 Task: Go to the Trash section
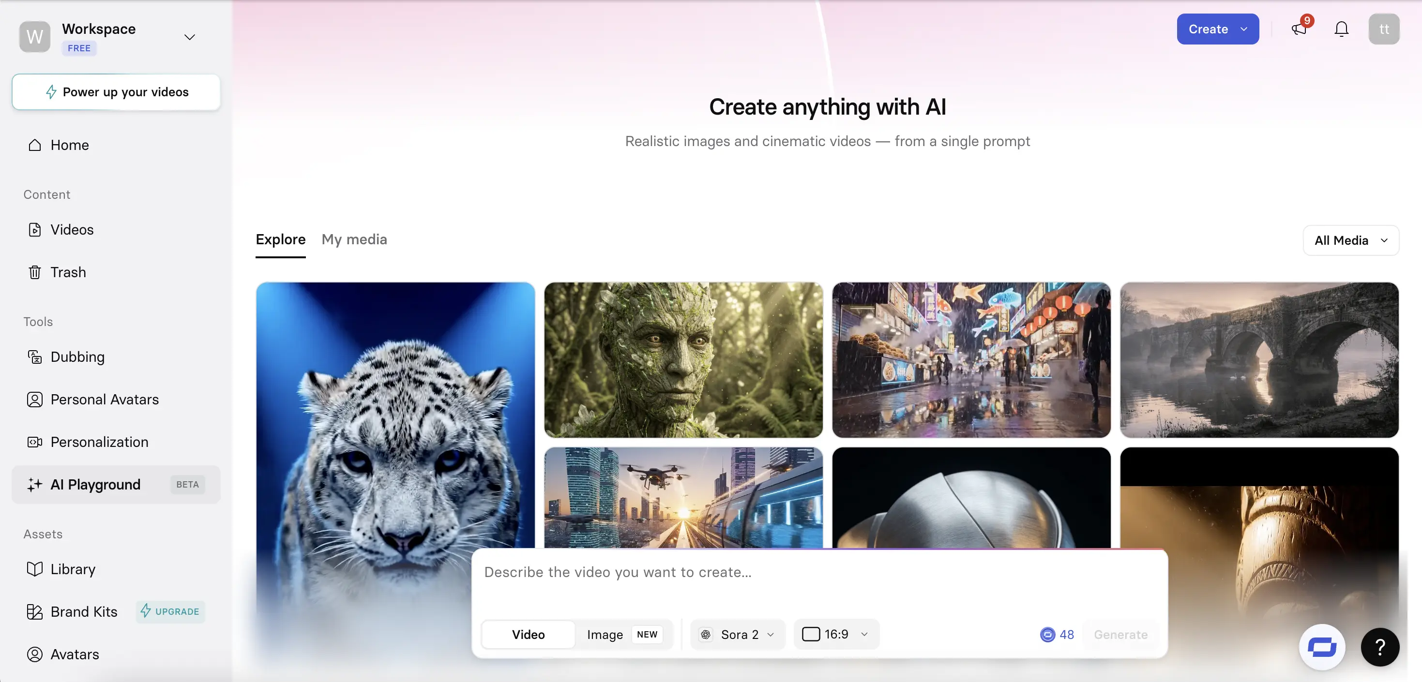[x=68, y=273]
